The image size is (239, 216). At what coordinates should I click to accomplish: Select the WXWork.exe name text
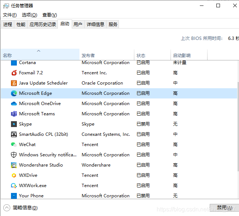pos(33,186)
